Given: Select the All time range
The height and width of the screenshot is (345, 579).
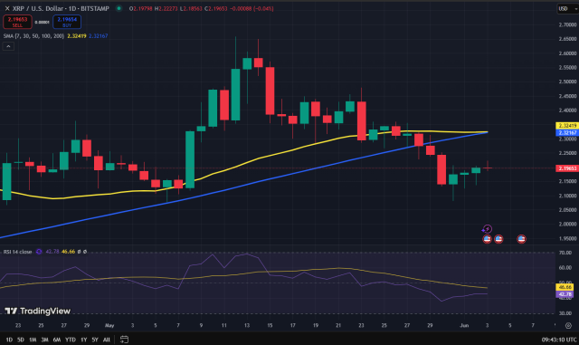Looking at the screenshot, I should (107, 340).
